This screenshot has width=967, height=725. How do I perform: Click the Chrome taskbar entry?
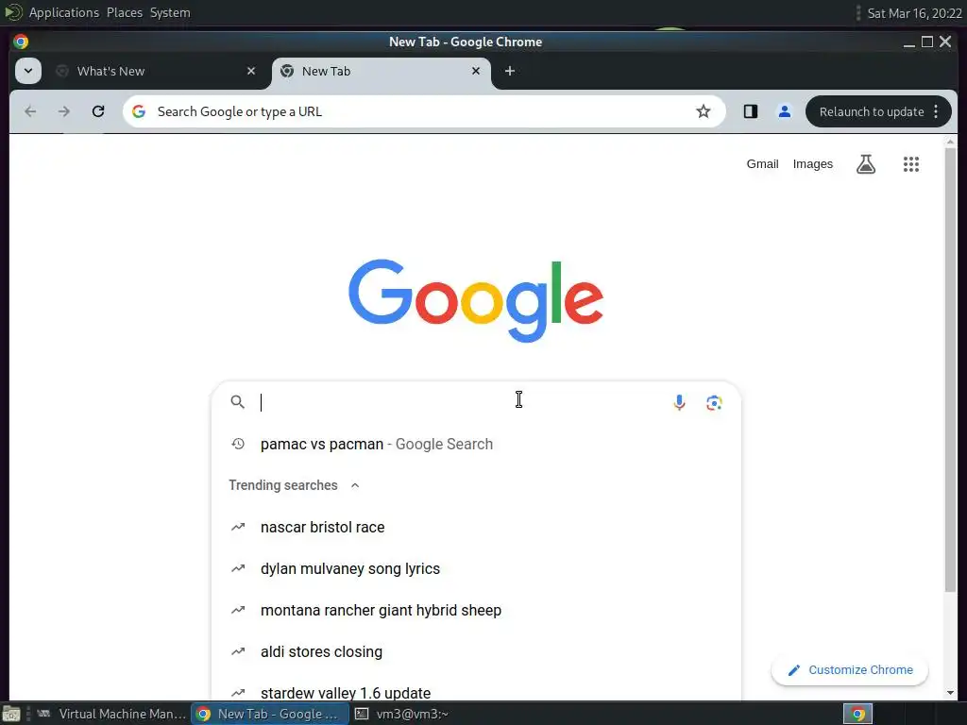pyautogui.click(x=270, y=714)
